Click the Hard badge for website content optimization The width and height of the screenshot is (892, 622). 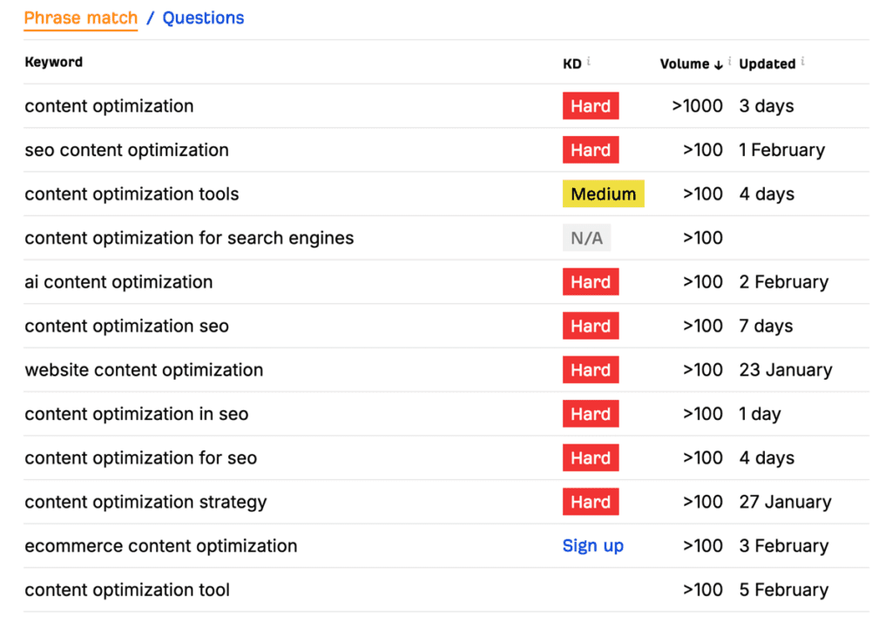(x=591, y=369)
